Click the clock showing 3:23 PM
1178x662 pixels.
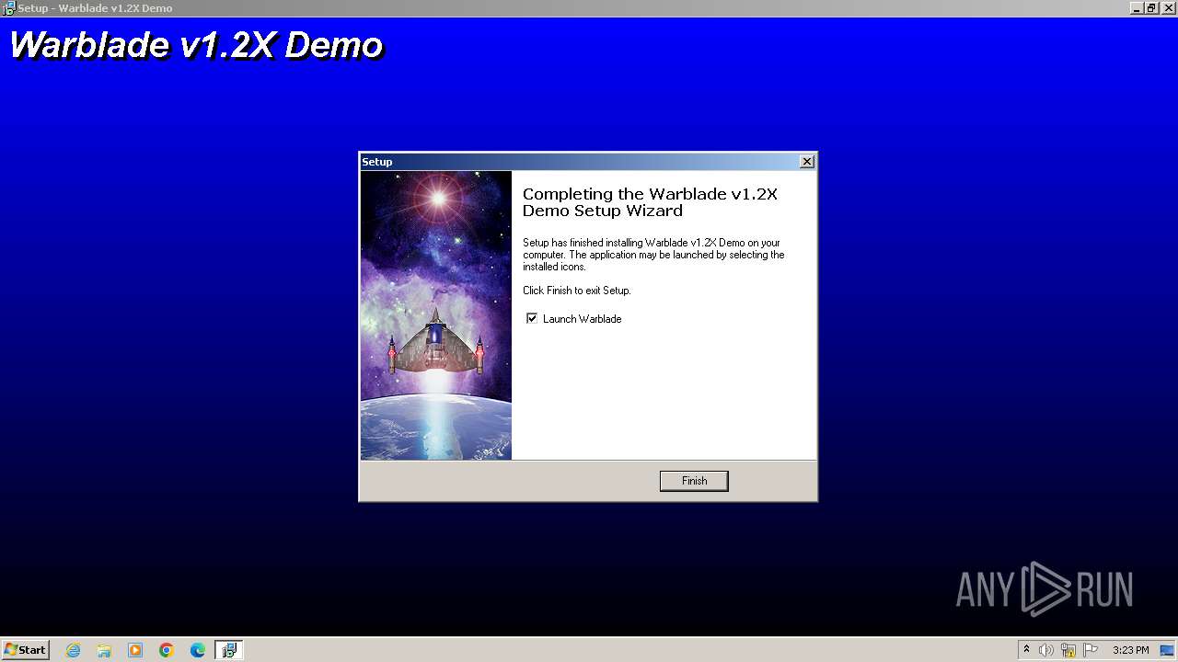[1130, 650]
